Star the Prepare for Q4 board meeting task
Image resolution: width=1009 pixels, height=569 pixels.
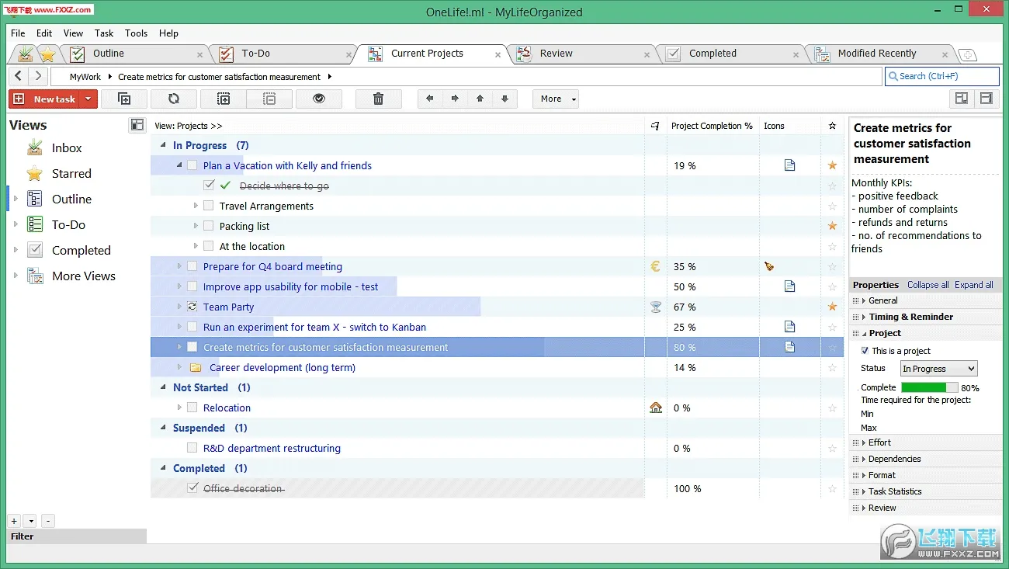click(832, 266)
